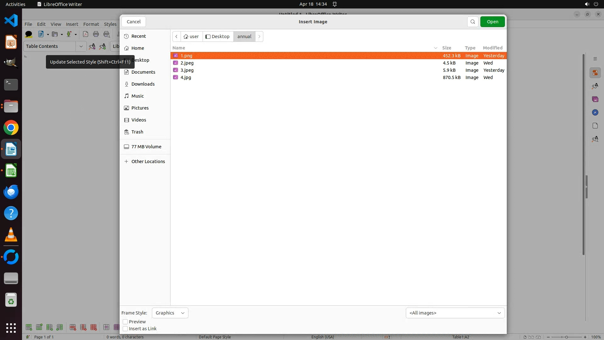604x340 pixels.
Task: Launch Thunderbird from the dock
Action: (11, 192)
